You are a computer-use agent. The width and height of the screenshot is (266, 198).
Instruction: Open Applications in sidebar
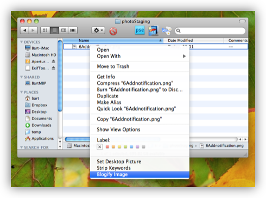click(x=39, y=139)
